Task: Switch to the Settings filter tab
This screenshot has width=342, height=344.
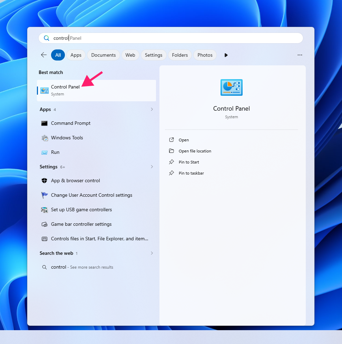Action: tap(154, 55)
